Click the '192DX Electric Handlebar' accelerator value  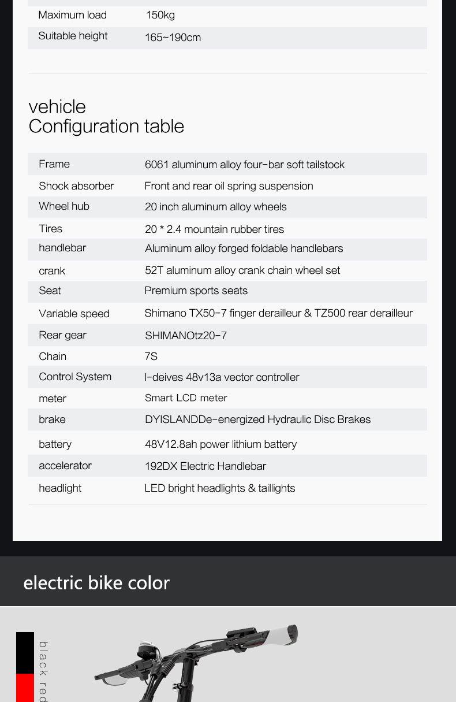point(205,466)
